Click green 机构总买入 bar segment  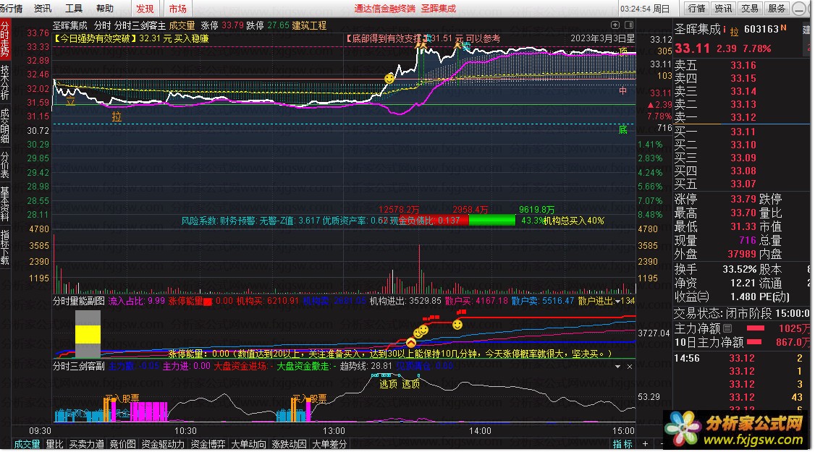[x=492, y=221]
